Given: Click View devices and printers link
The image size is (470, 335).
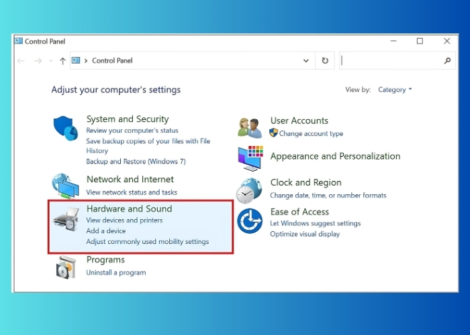Looking at the screenshot, I should tap(124, 220).
